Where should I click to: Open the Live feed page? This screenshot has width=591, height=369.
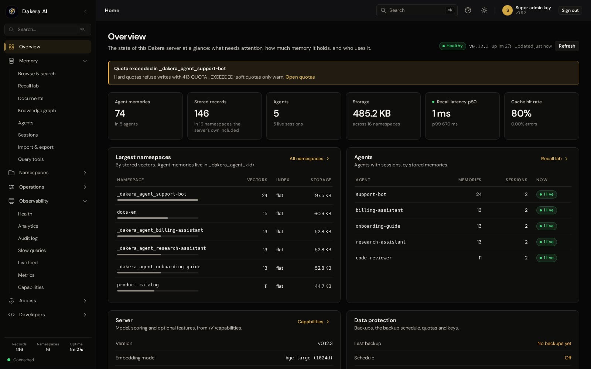point(28,263)
